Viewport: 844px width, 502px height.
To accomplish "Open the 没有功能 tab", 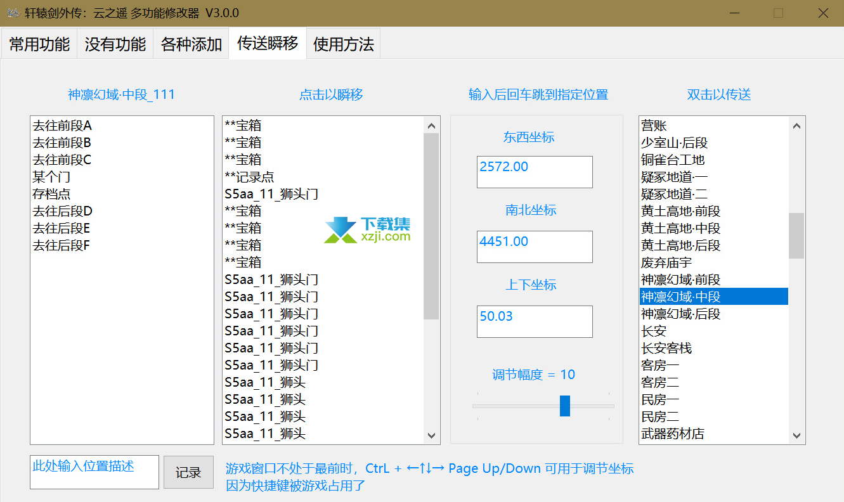I will (x=115, y=44).
